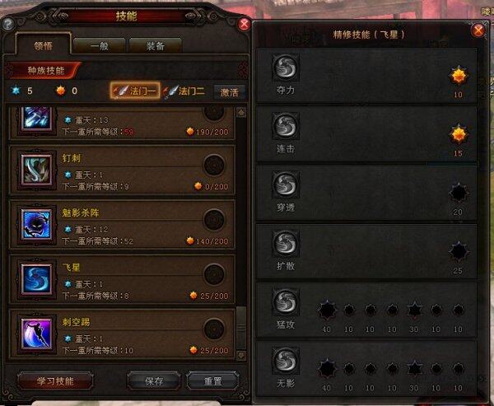
Task: Click the 猛攻 refinement skill icon
Action: (x=286, y=301)
